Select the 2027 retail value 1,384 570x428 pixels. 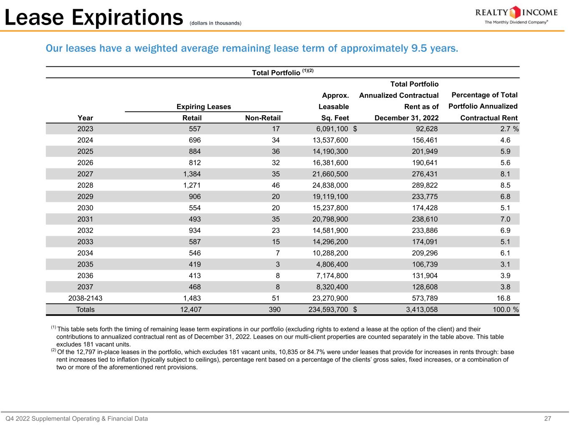pos(192,174)
